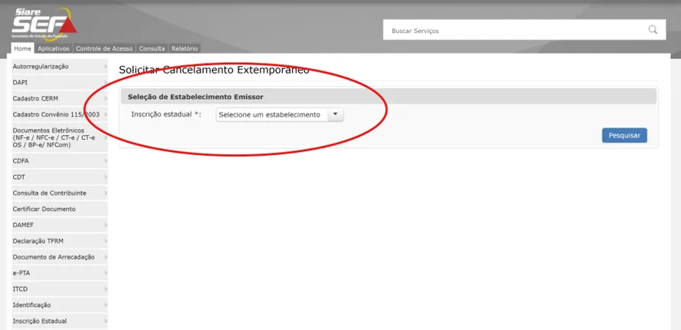The image size is (681, 330).
Task: Click the search magnifier icon
Action: click(653, 29)
